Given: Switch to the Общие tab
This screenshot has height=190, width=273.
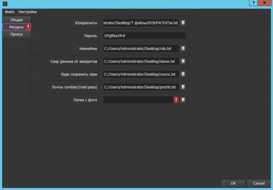Looking at the screenshot, I should tap(17, 20).
